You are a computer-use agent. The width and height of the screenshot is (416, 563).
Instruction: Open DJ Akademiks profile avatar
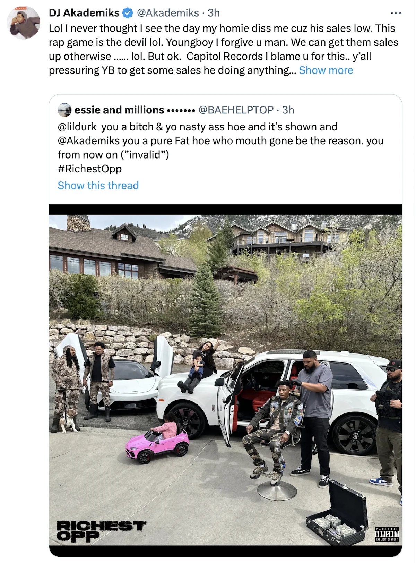[x=24, y=23]
